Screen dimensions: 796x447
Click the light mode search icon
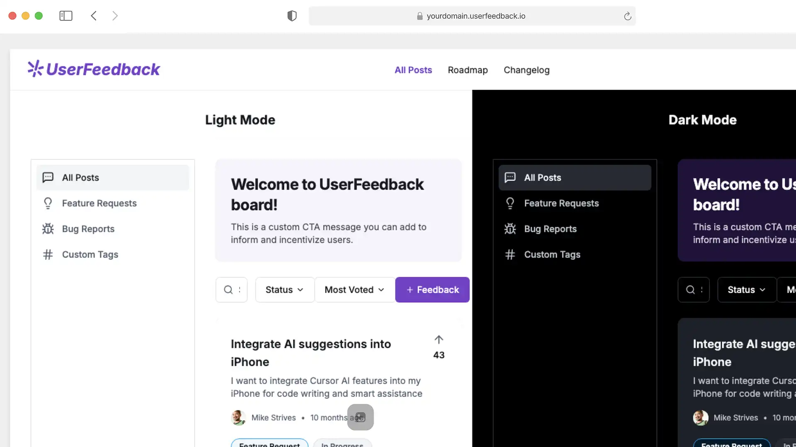click(228, 290)
